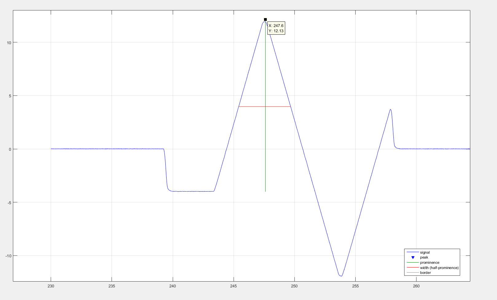Click the black data tip marker at peak
Image resolution: width=497 pixels, height=300 pixels.
tap(265, 20)
